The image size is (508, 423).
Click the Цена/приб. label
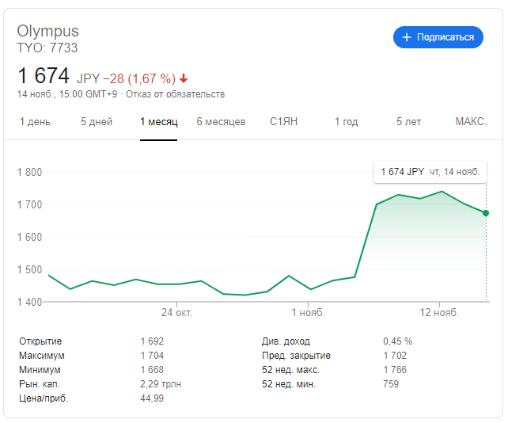click(x=44, y=398)
